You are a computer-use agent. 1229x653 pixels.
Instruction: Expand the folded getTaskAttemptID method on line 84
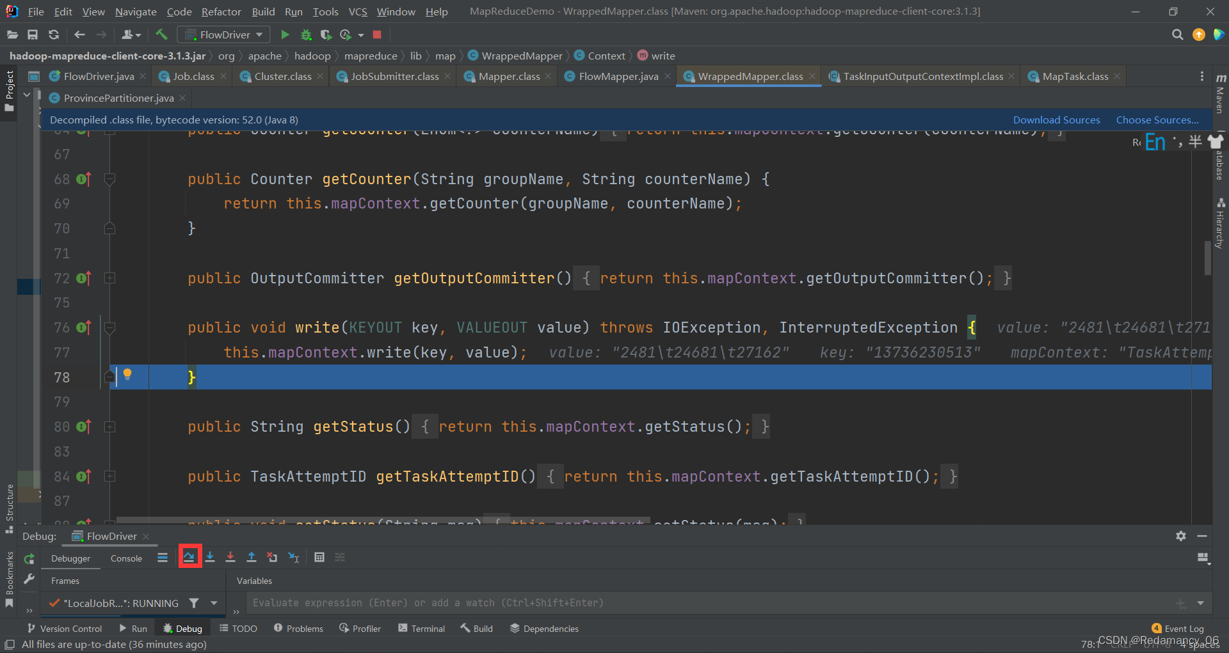click(x=109, y=476)
